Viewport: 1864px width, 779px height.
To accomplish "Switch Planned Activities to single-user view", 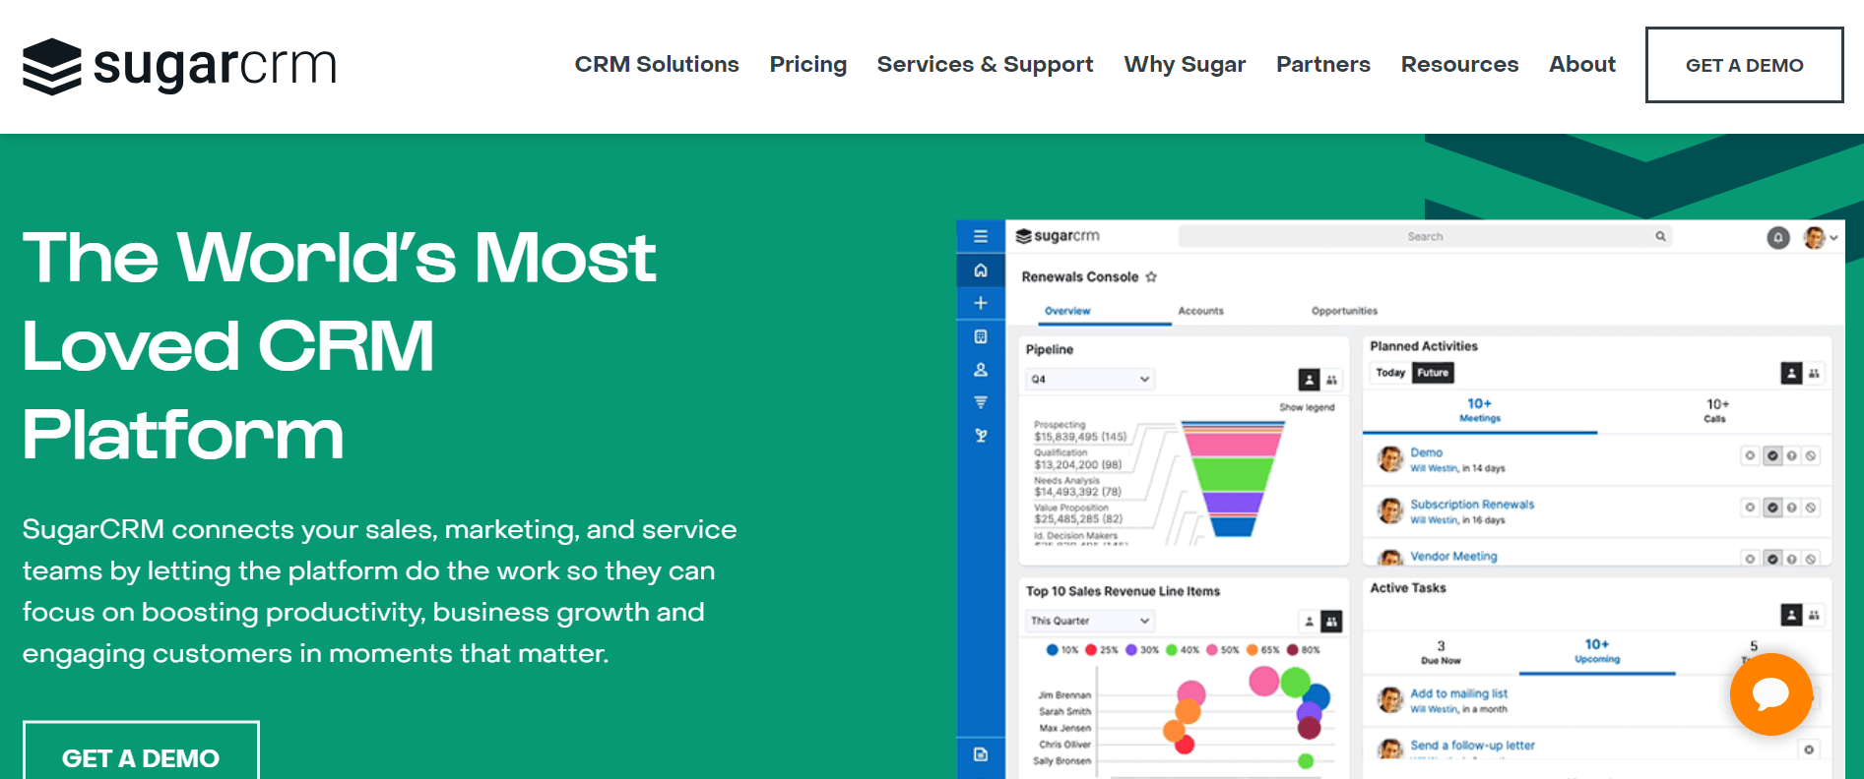I will click(x=1791, y=373).
